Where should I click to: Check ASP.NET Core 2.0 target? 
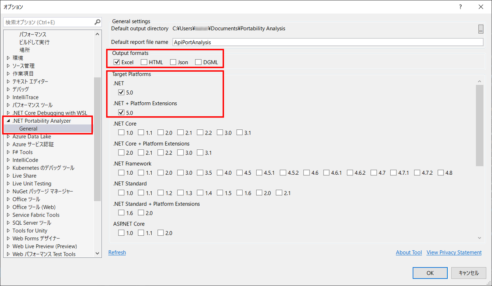(161, 233)
